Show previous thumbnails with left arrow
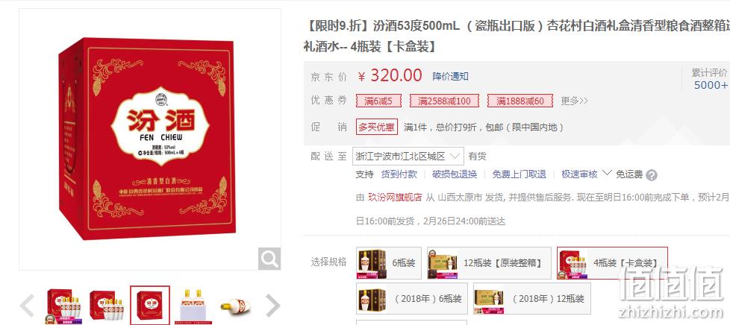 coord(27,306)
